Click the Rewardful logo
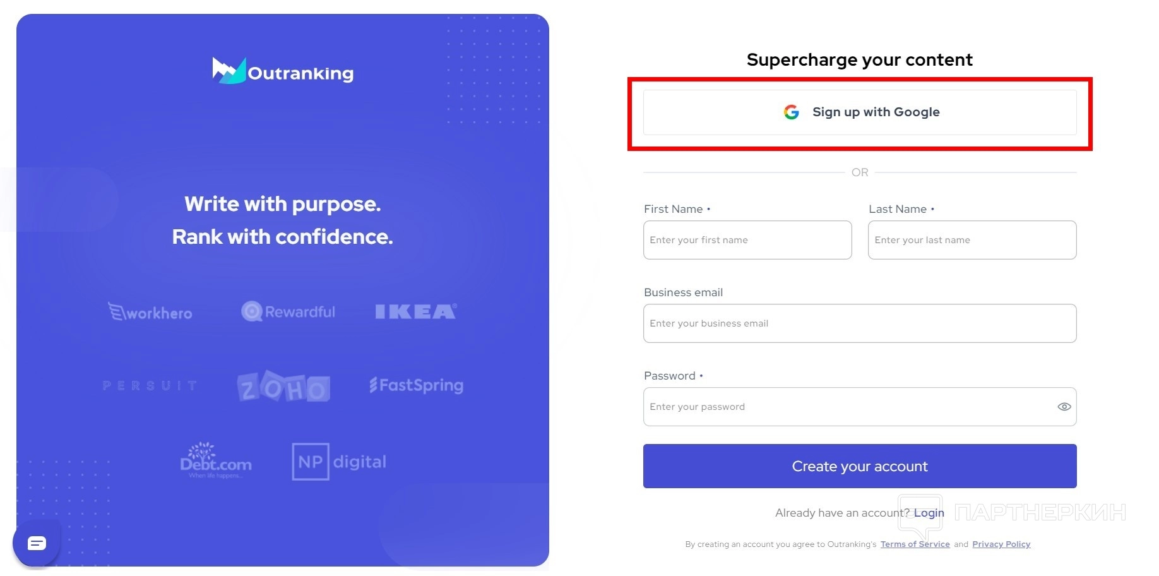The image size is (1159, 576). [x=288, y=311]
